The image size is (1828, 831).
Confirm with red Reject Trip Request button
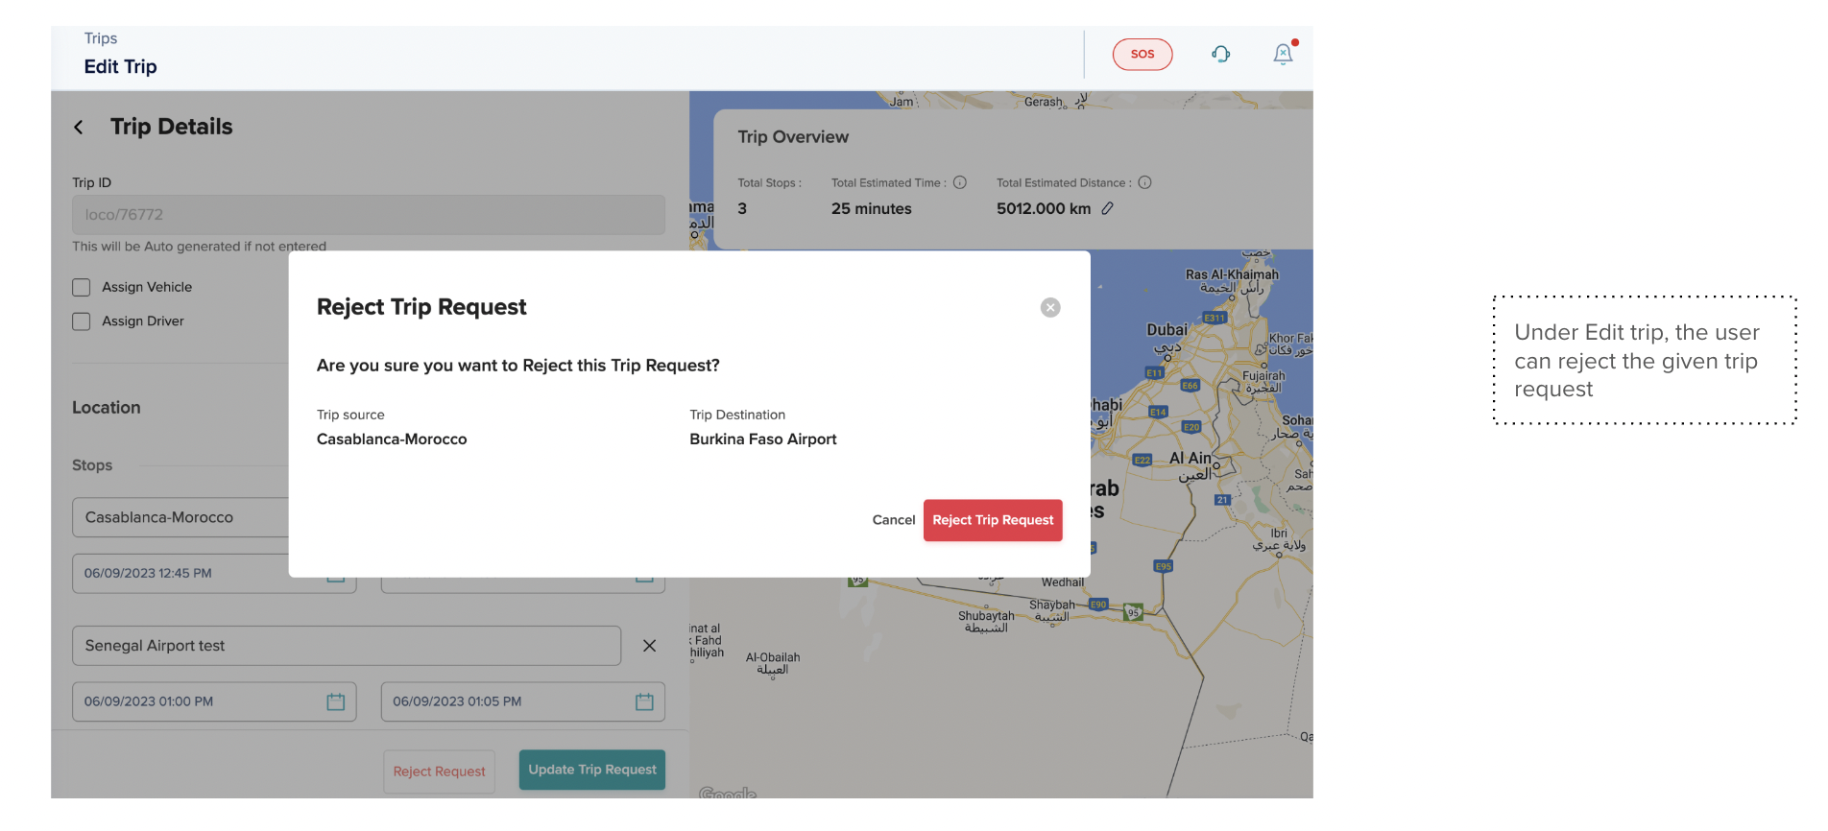point(993,520)
